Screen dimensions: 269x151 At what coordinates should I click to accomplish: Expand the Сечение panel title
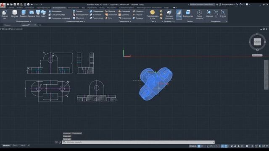coord(168,21)
